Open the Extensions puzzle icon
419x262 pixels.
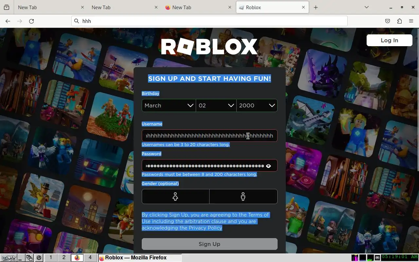(x=399, y=21)
